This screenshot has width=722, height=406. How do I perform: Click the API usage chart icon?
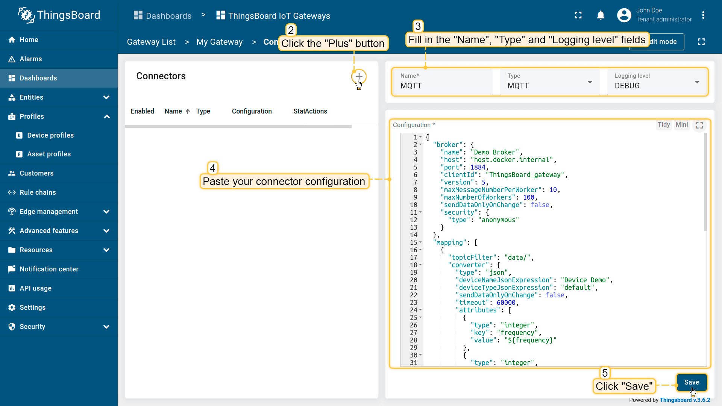tap(12, 288)
